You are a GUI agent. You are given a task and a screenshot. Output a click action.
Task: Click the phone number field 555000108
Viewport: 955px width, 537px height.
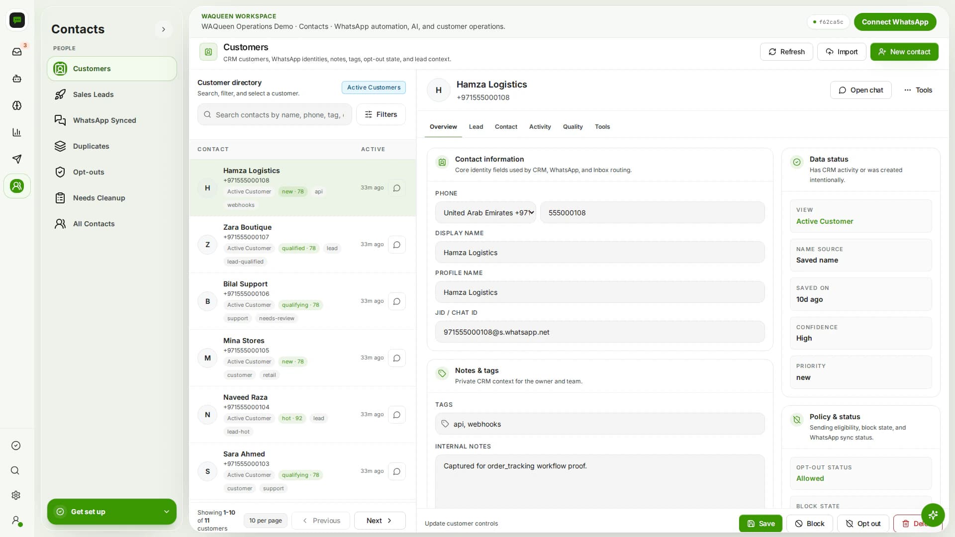point(652,213)
